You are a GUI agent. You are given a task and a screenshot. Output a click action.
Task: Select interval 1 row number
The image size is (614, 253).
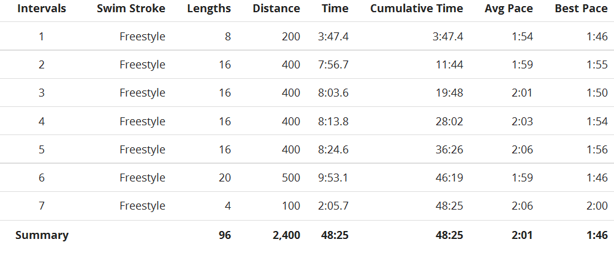(x=42, y=37)
